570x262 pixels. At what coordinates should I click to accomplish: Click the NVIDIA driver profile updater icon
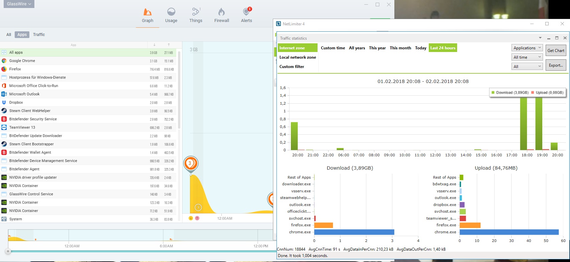pyautogui.click(x=4, y=177)
